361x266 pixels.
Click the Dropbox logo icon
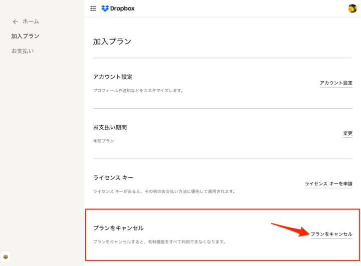(105, 9)
